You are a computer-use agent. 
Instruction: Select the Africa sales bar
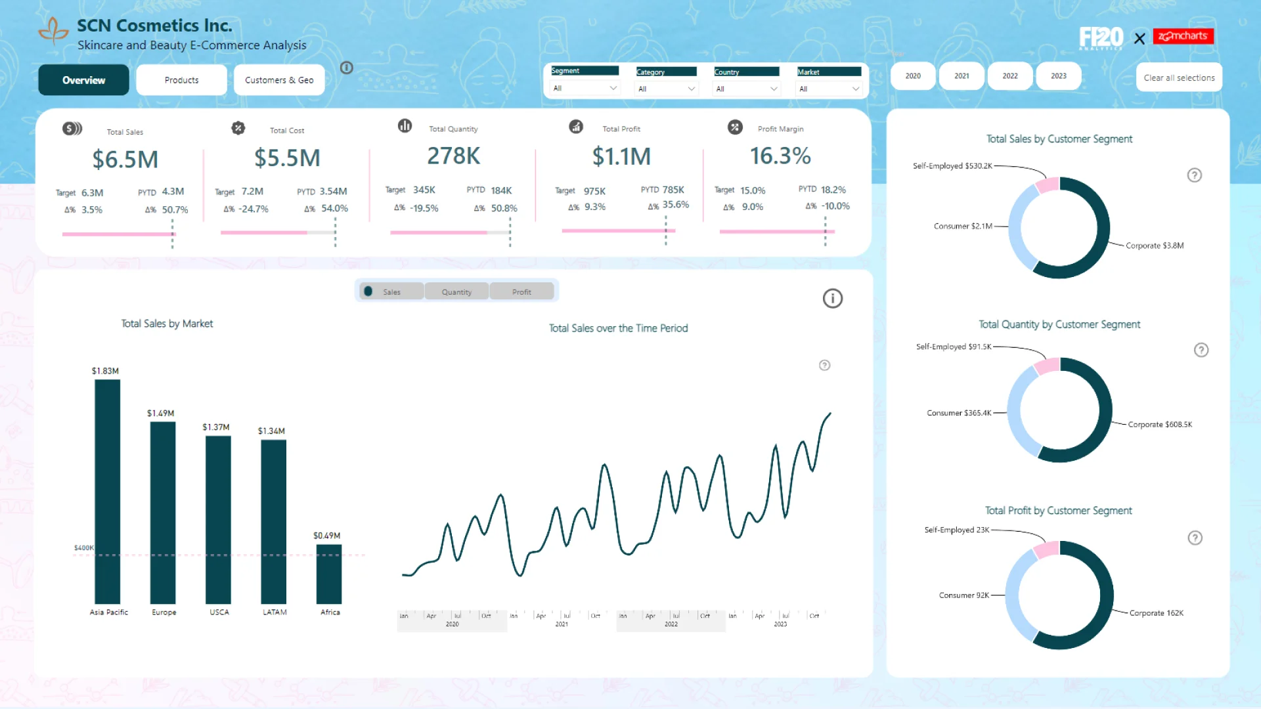click(x=329, y=574)
